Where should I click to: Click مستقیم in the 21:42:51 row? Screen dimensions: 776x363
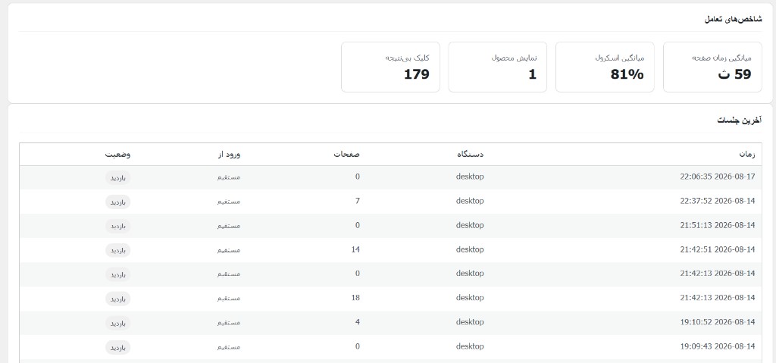click(x=229, y=250)
